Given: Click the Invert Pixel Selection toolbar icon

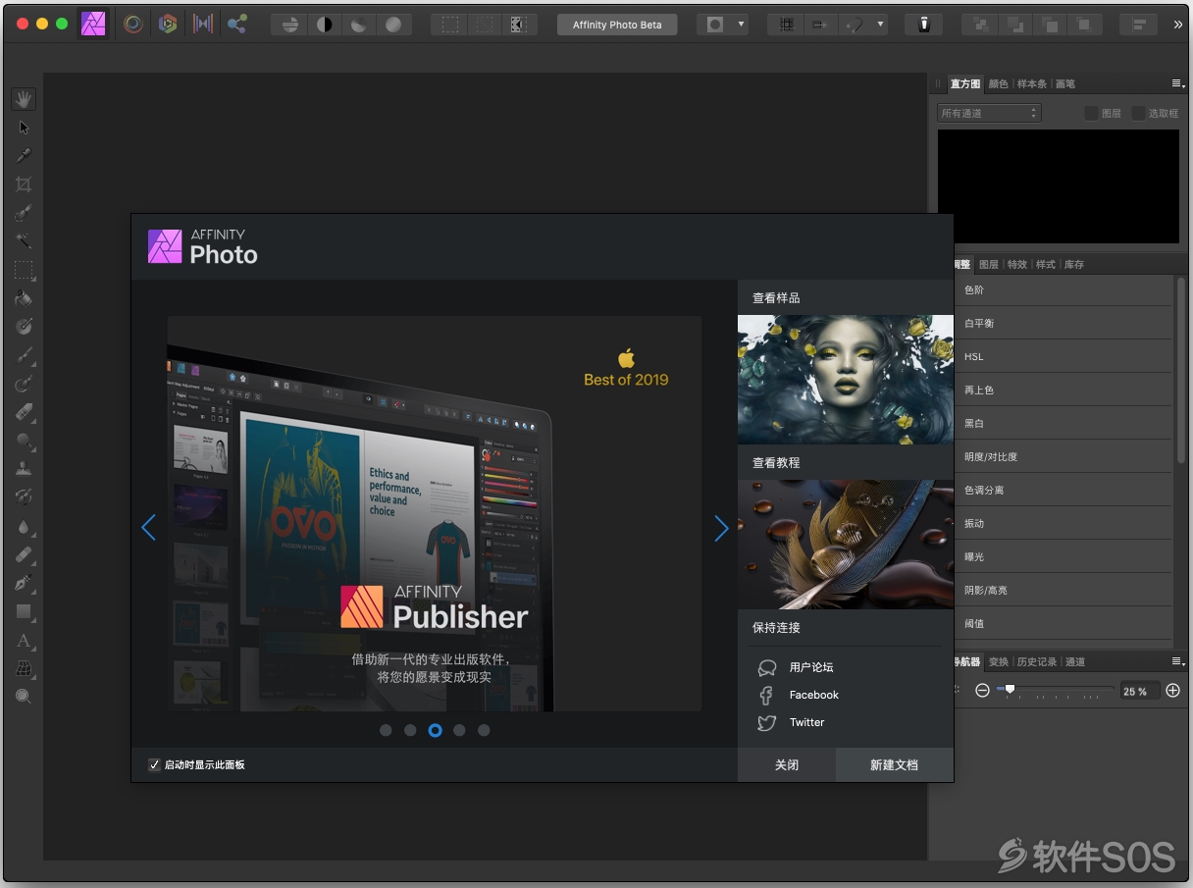Looking at the screenshot, I should [519, 25].
